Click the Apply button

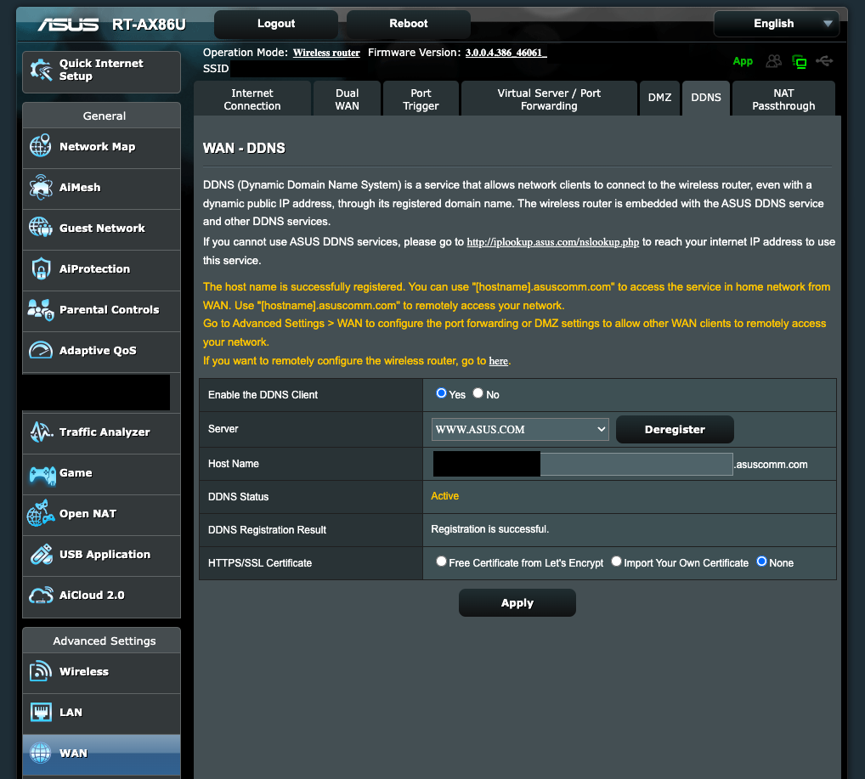pyautogui.click(x=517, y=602)
